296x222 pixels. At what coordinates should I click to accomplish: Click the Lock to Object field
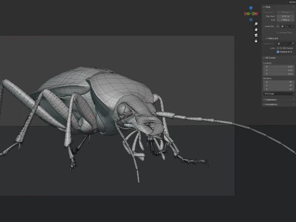click(x=286, y=44)
